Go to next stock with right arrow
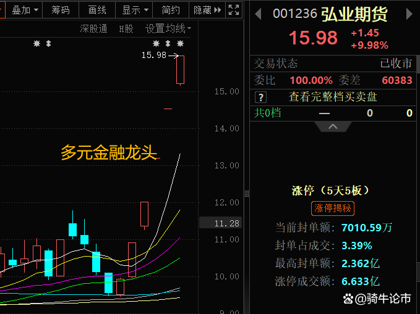 pyautogui.click(x=409, y=14)
